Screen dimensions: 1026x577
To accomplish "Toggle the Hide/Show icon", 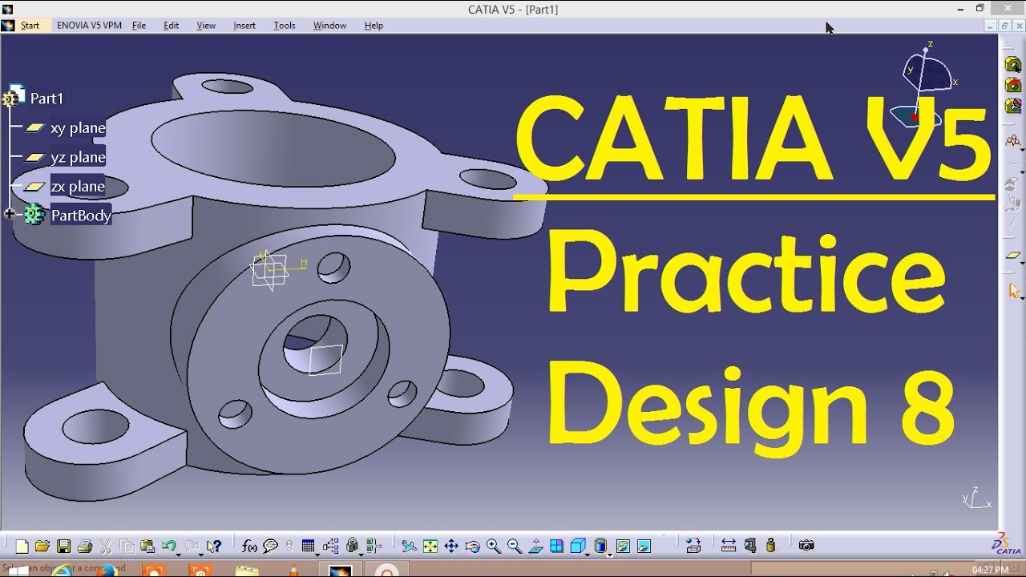I will pyautogui.click(x=623, y=547).
